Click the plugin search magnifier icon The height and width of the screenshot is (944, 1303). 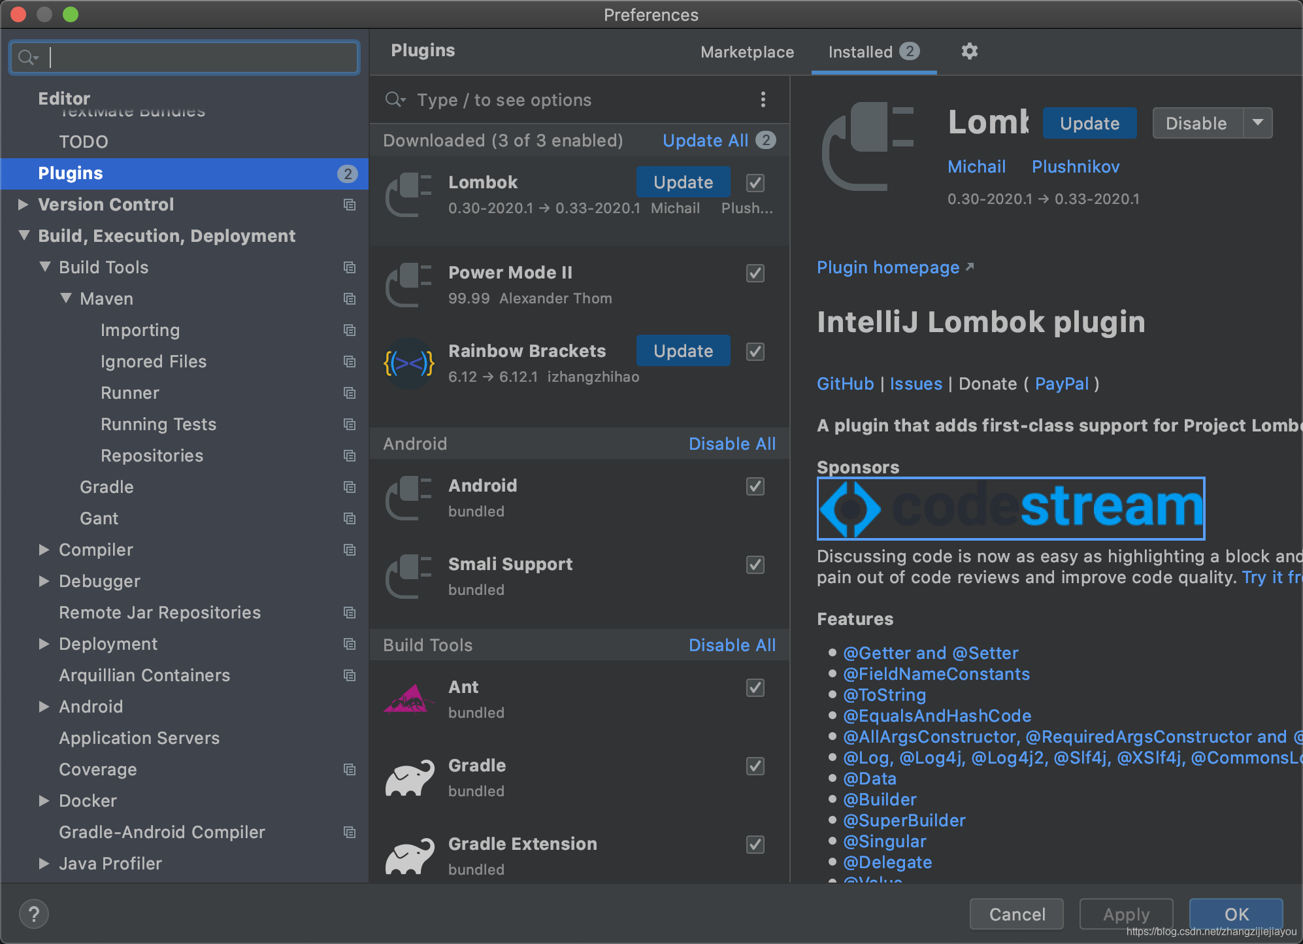click(x=395, y=99)
